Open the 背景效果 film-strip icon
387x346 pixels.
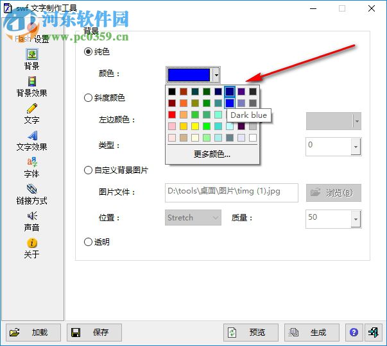pos(32,81)
